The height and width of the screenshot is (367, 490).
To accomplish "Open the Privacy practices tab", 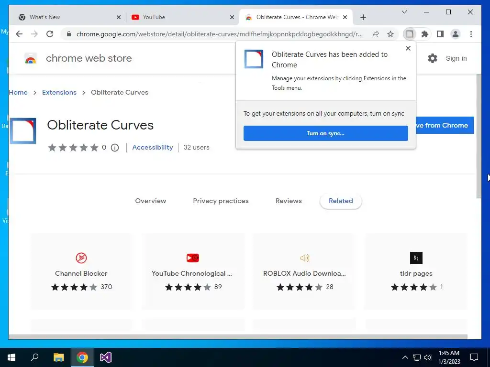I will coord(221,201).
